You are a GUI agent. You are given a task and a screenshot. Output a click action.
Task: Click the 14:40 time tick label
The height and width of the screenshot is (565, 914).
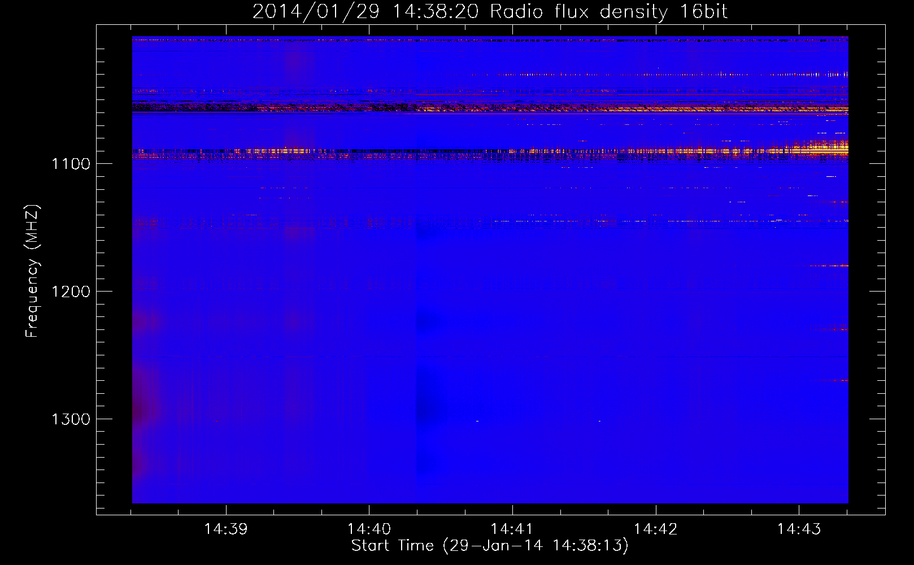tap(369, 529)
